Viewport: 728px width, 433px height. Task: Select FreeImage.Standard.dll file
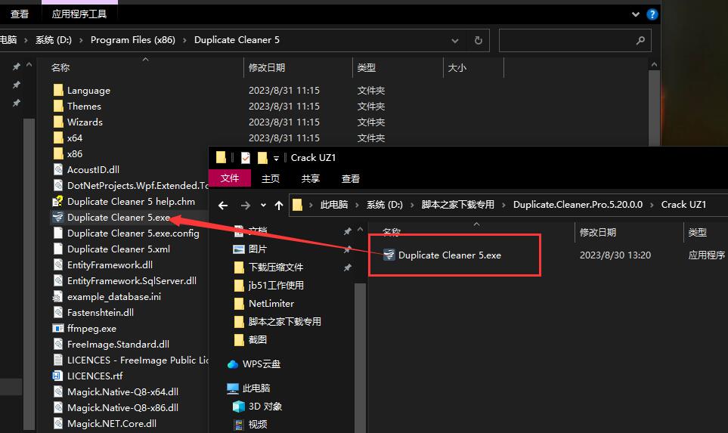click(118, 344)
